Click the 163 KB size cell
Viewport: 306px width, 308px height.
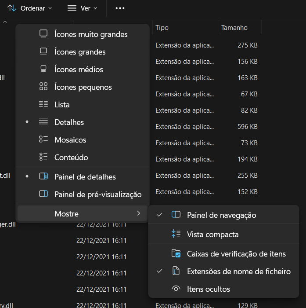247,78
